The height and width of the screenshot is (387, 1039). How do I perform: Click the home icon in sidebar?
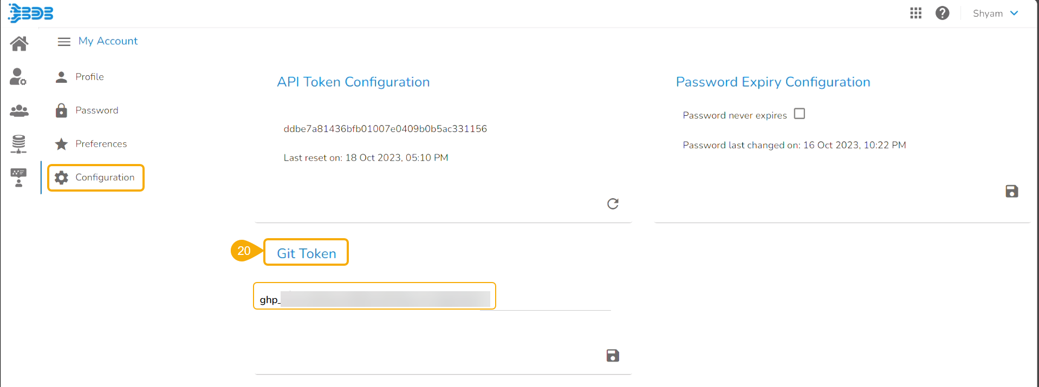coord(19,44)
